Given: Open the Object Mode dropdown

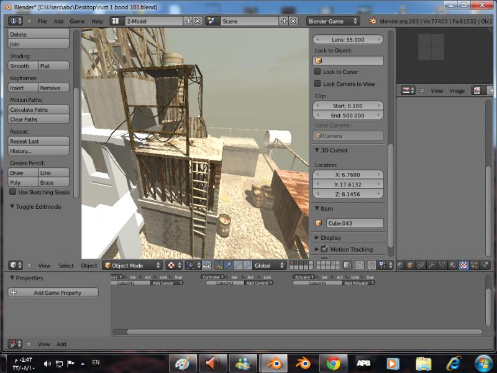Looking at the screenshot, I should coord(132,265).
